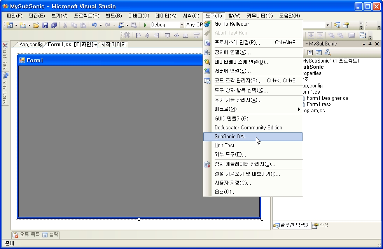Click the Navigate Forward icon
383x249 pixels.
(x=134, y=25)
